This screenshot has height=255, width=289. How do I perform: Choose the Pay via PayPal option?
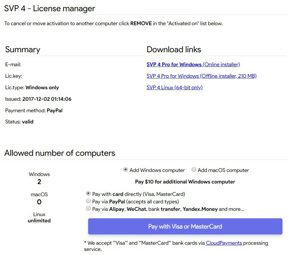point(88,202)
